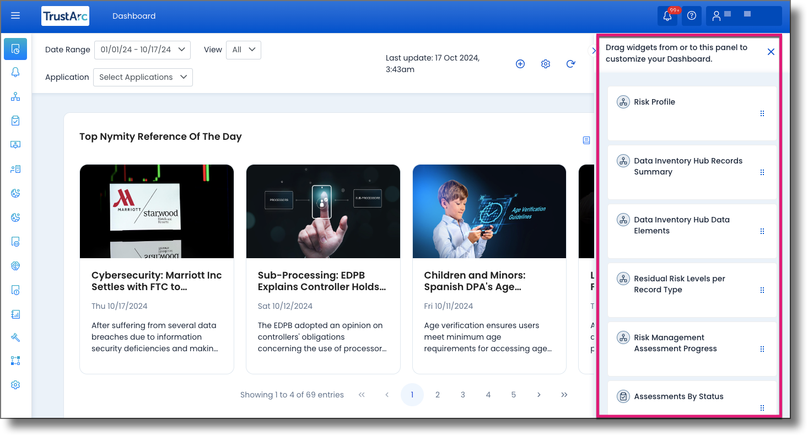
Task: Open the workflow nodes sidebar icon
Action: point(15,361)
